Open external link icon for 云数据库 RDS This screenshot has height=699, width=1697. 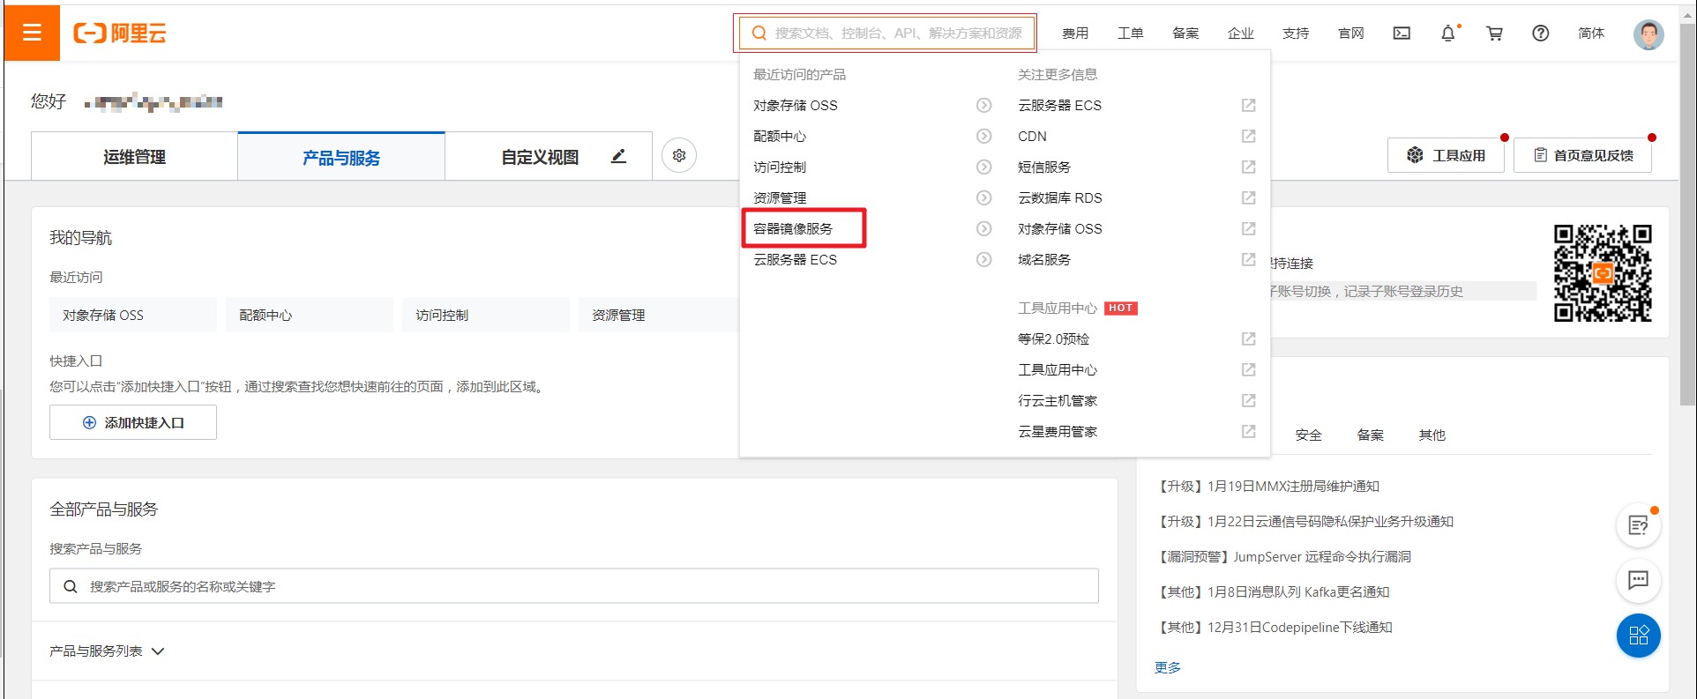1248,198
